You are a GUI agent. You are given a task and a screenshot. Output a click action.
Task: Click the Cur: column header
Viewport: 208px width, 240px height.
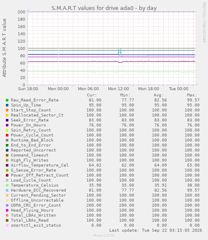[x=92, y=95]
